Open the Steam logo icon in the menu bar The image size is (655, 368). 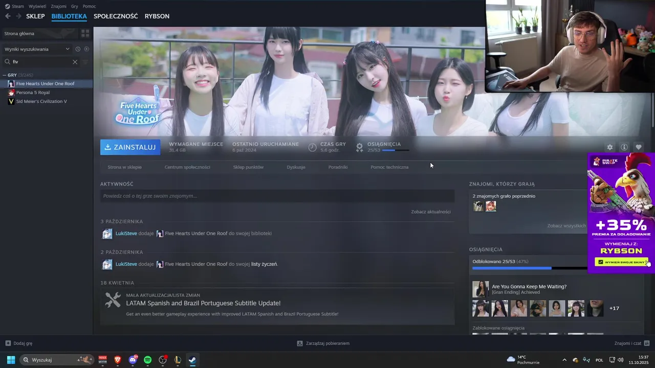[x=7, y=6]
